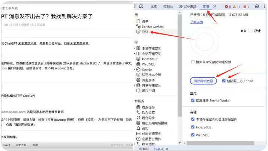Viewport: 268px width, 151px height.
Task: Uncheck 取消注册 Service Worker checkbox
Action: point(193,100)
